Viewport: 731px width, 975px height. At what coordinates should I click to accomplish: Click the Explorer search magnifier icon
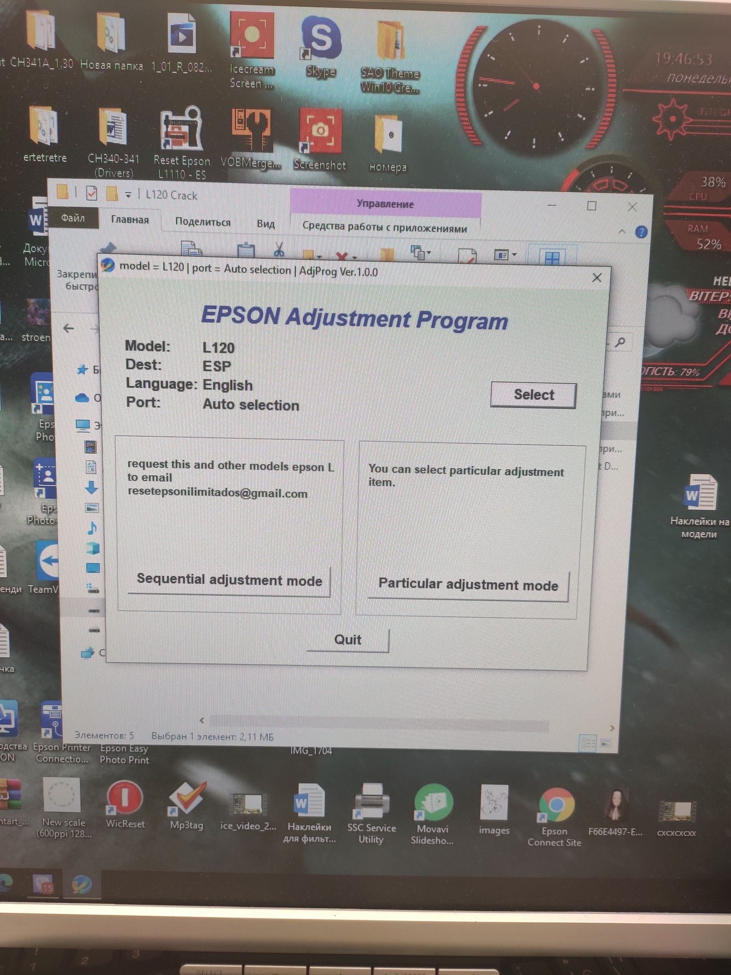[x=620, y=343]
